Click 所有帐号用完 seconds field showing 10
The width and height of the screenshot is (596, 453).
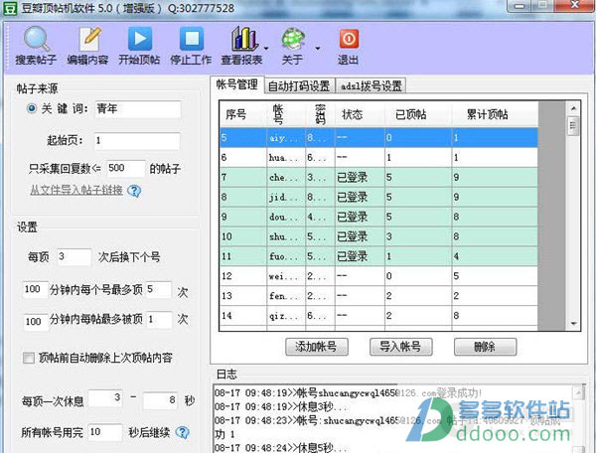[105, 432]
